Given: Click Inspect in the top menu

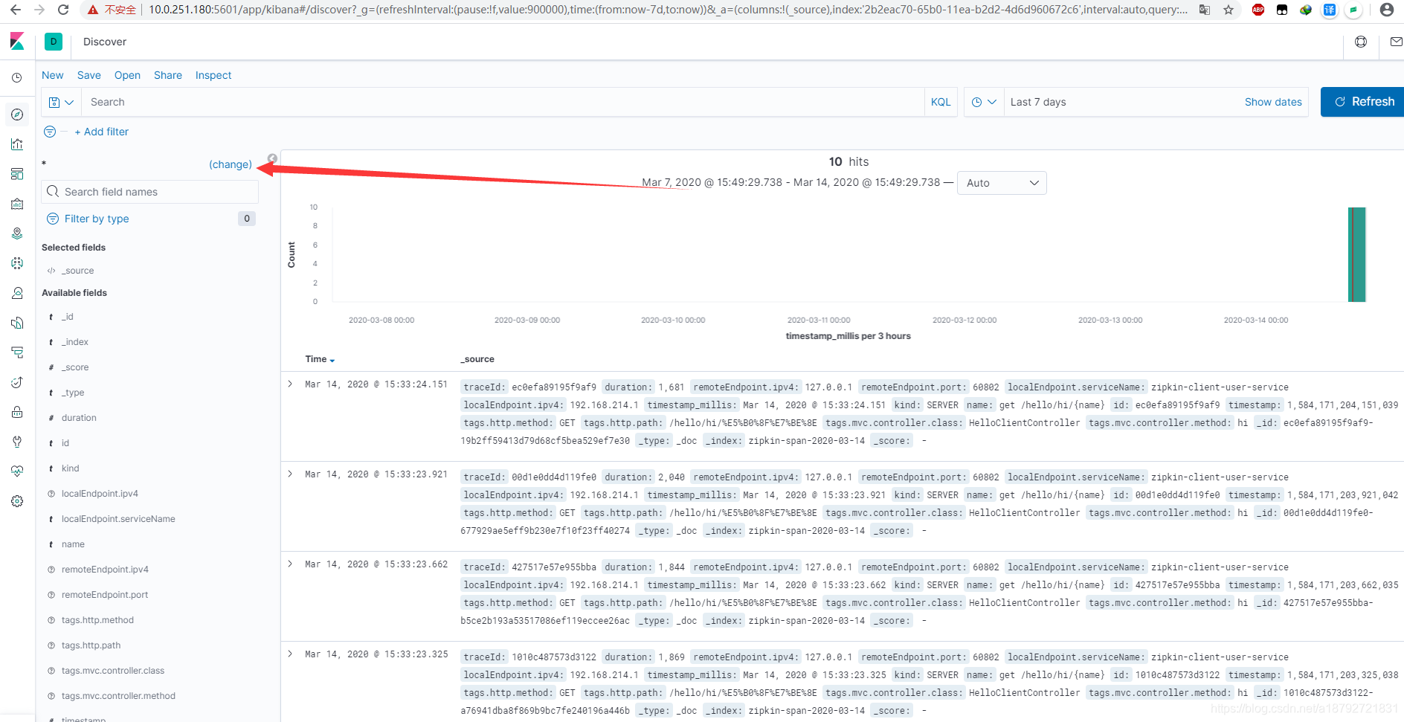Looking at the screenshot, I should coord(213,75).
